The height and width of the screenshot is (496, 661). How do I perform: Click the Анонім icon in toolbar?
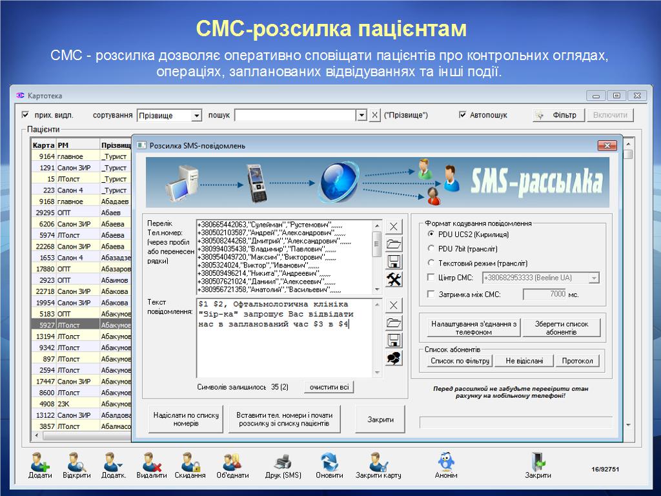tap(445, 462)
